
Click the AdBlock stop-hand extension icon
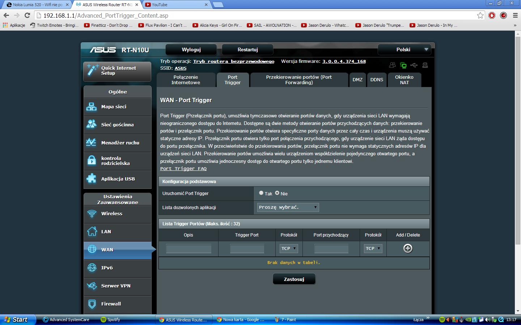[x=492, y=16]
